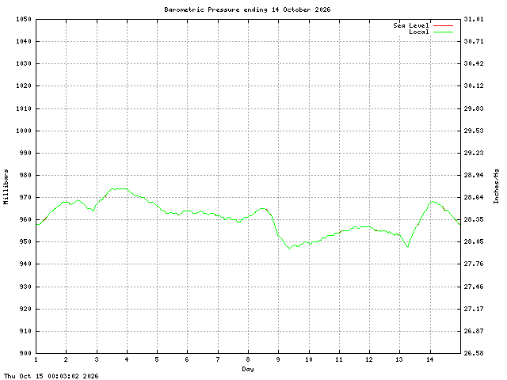This screenshot has height=380, width=507.
Task: Click the chart title Barometric Pressure
Action: pos(202,9)
